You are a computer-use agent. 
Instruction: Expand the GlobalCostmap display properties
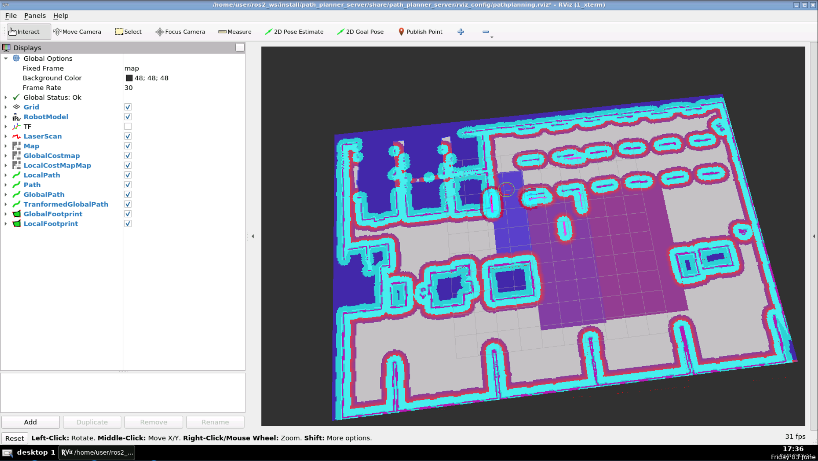6,156
